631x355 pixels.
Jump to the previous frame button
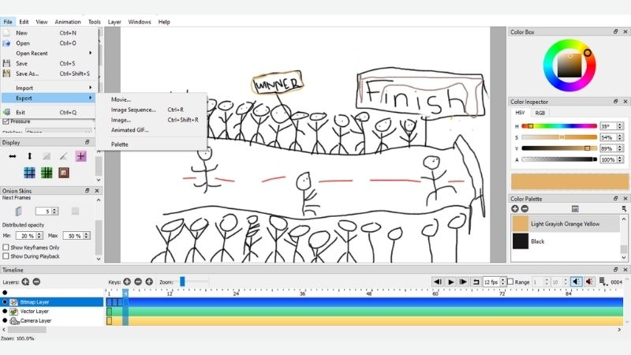[438, 282]
